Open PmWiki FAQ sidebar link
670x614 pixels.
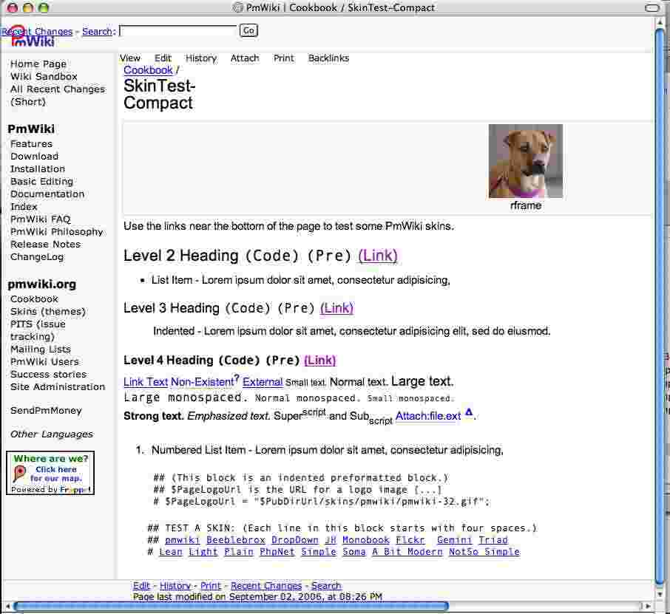point(41,219)
